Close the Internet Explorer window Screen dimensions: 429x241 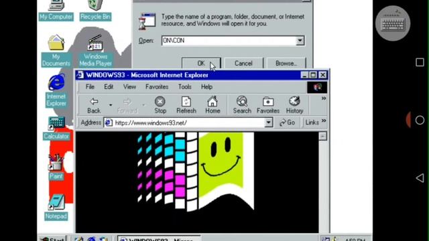tap(323, 75)
